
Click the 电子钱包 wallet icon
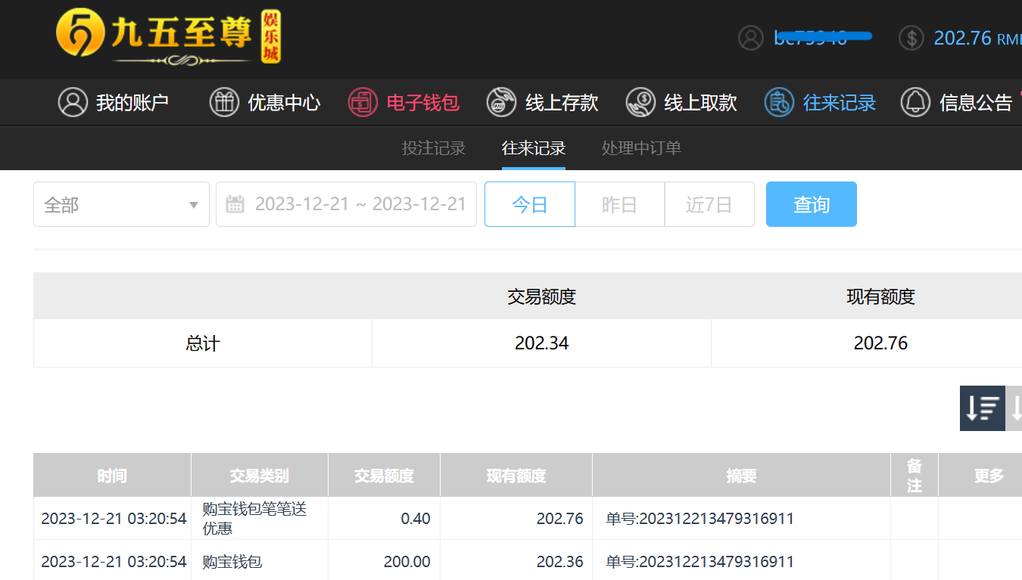[x=363, y=102]
